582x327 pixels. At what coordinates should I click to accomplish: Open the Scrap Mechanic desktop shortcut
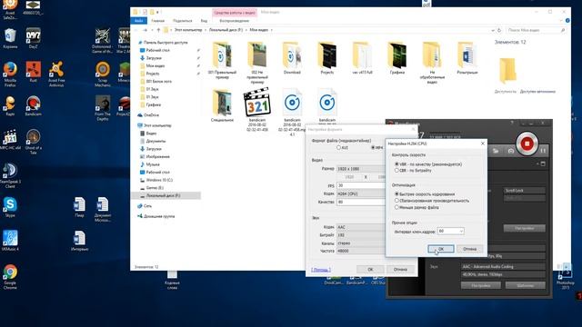click(x=103, y=74)
